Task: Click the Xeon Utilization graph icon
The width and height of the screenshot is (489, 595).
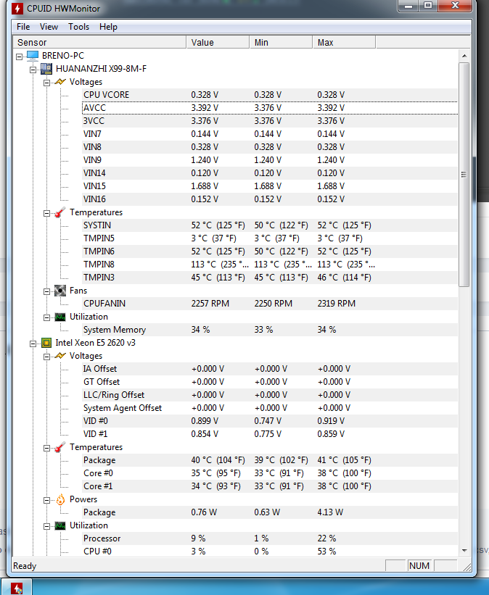Action: tap(60, 525)
